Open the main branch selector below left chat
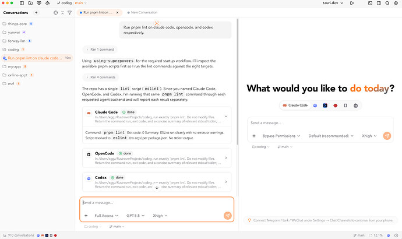This screenshot has width=402, height=239. coord(117,227)
